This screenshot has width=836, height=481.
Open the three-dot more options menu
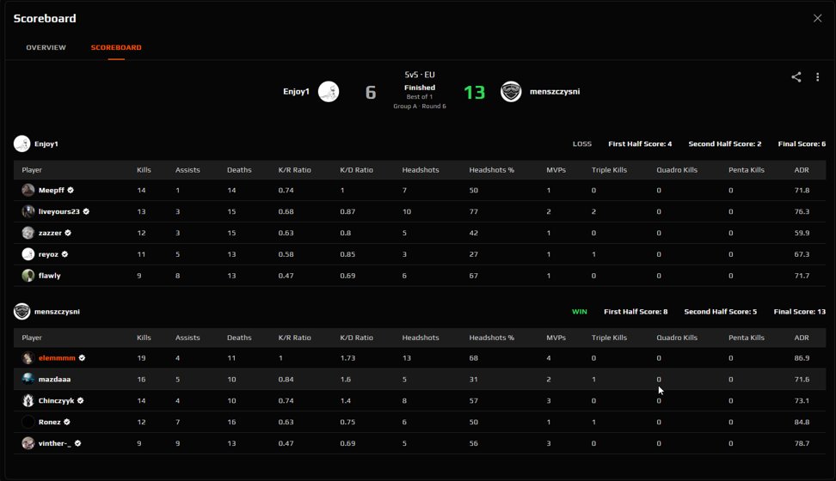(817, 77)
